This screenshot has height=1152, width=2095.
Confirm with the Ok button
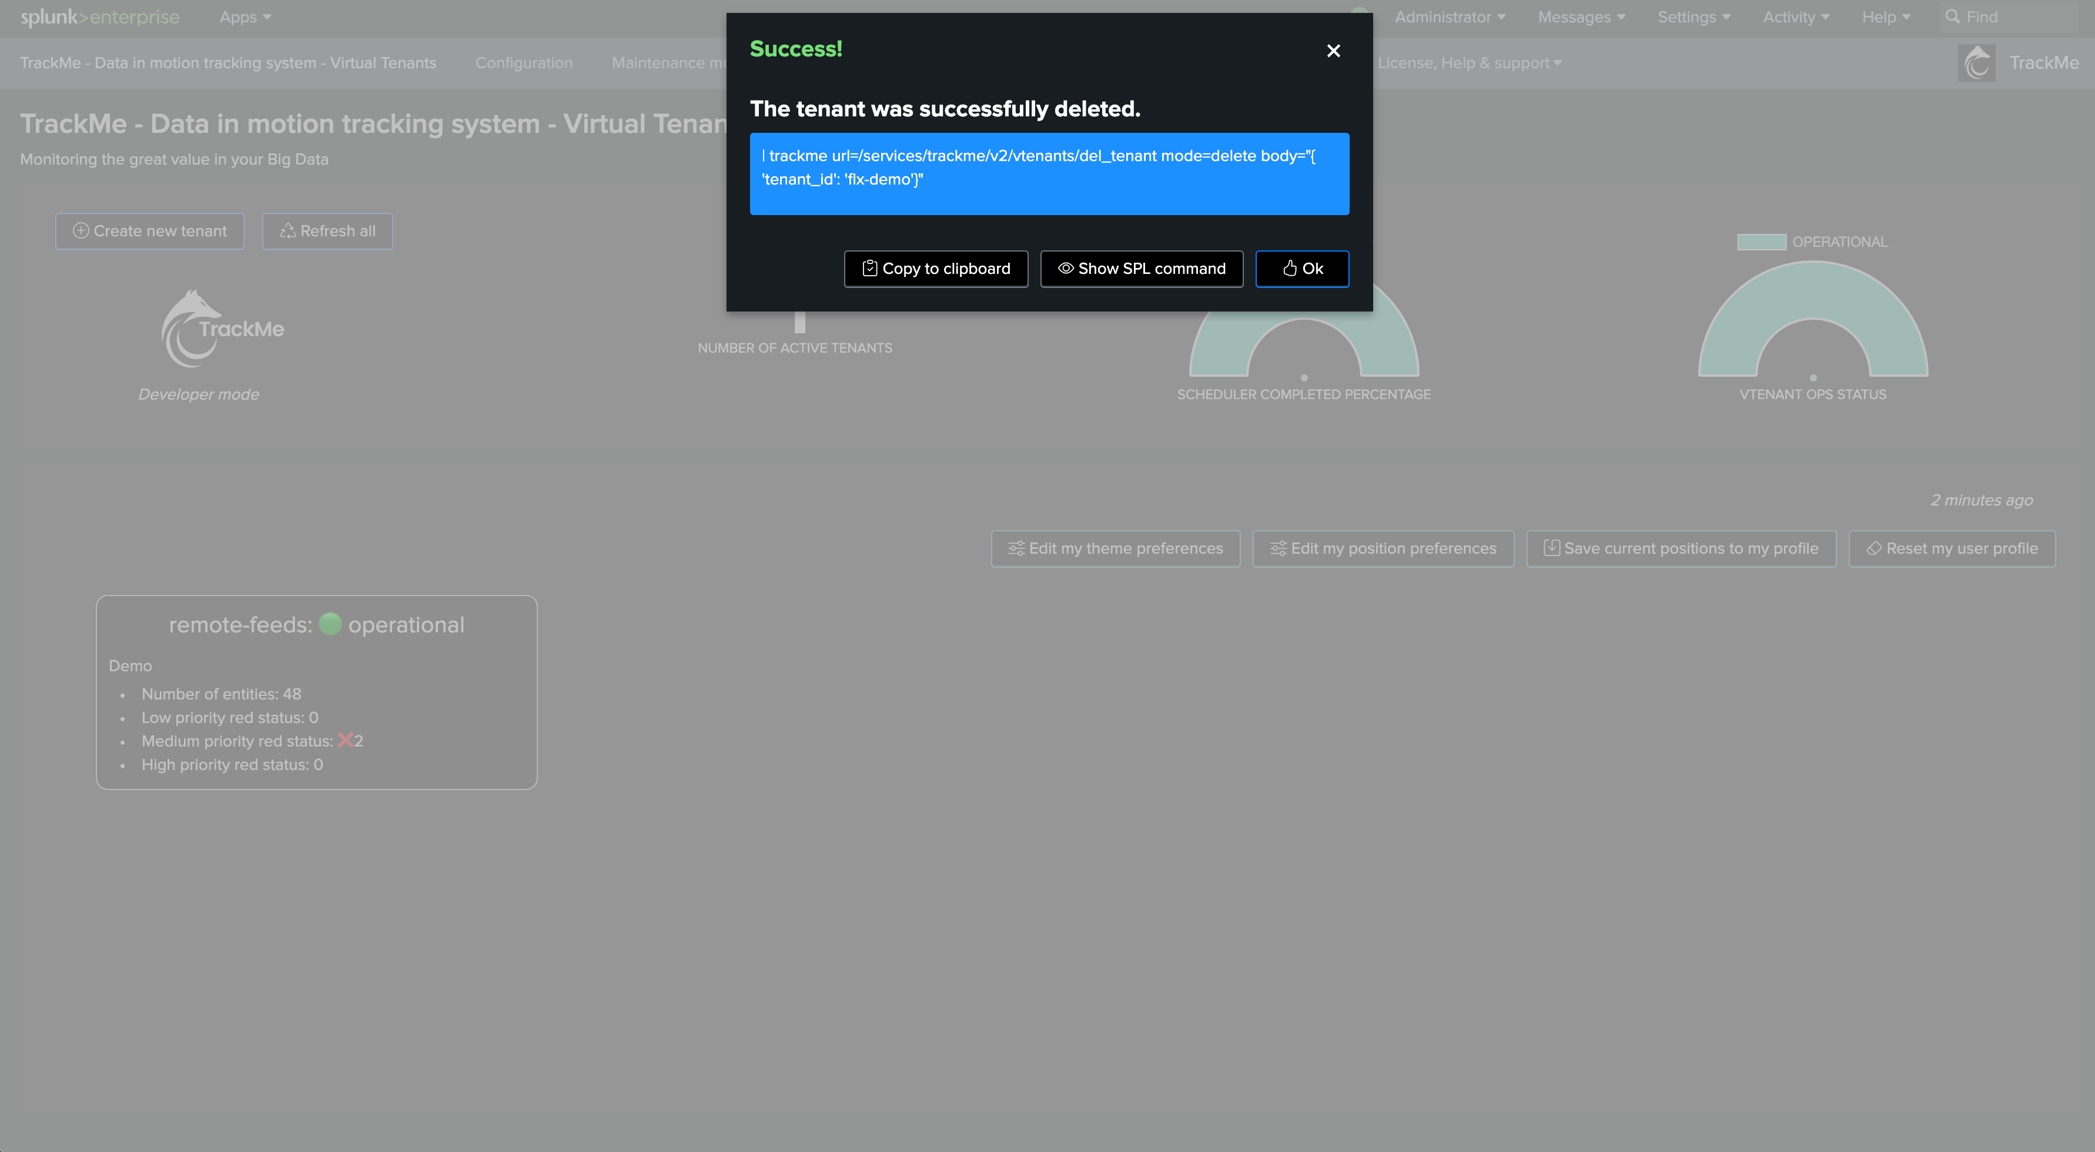click(x=1302, y=268)
